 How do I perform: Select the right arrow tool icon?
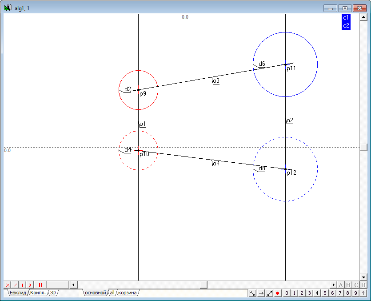(261, 293)
